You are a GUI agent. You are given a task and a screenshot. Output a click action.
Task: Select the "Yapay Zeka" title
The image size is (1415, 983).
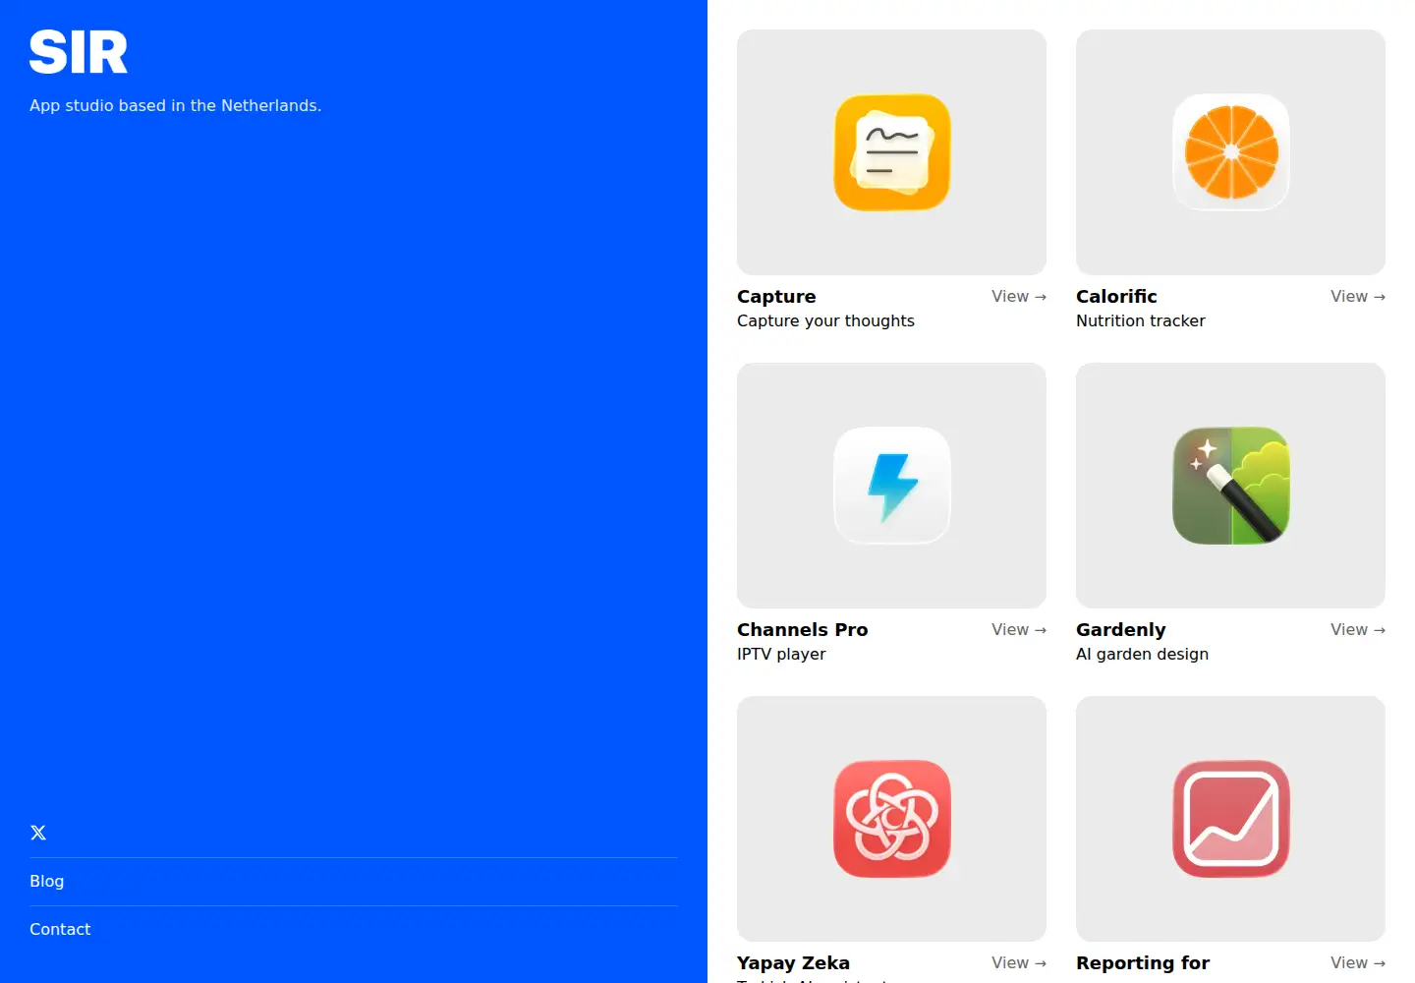794,963
